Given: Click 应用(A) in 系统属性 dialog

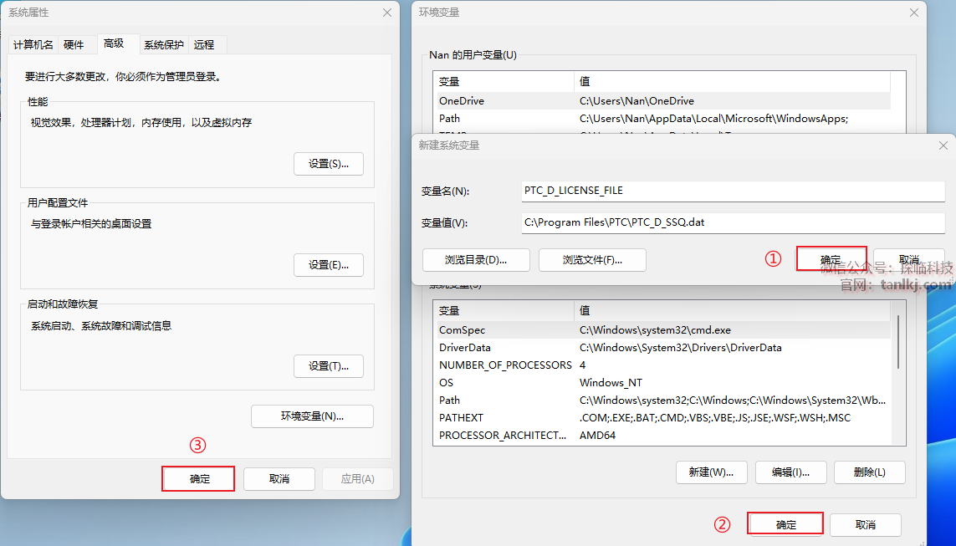Looking at the screenshot, I should (x=358, y=479).
